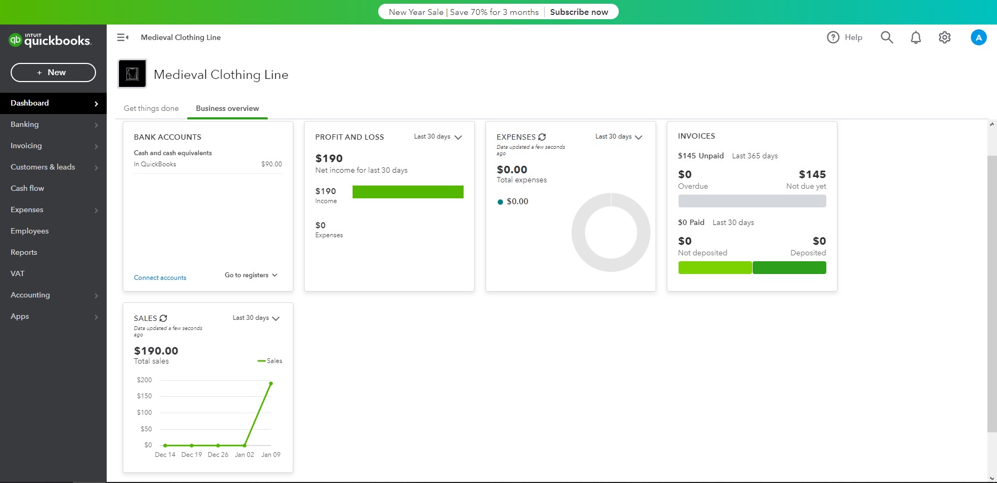The height and width of the screenshot is (483, 997).
Task: Expand the Invoicing submenu arrow
Action: 97,146
